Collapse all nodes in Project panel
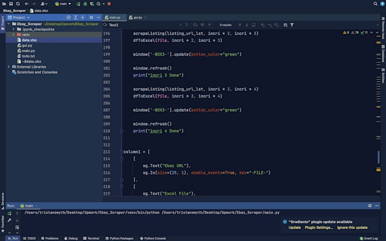The height and width of the screenshot is (241, 386). coord(82,18)
